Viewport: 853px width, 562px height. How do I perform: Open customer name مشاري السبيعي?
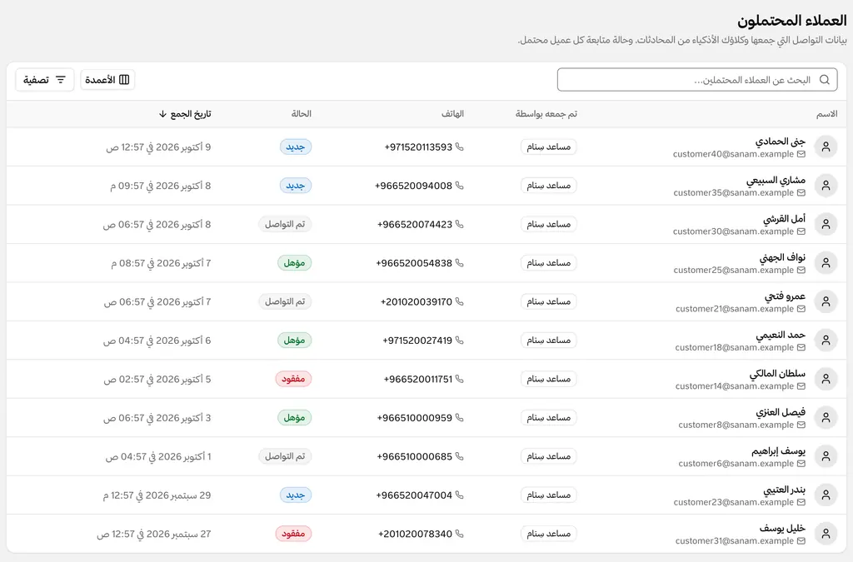pos(776,180)
